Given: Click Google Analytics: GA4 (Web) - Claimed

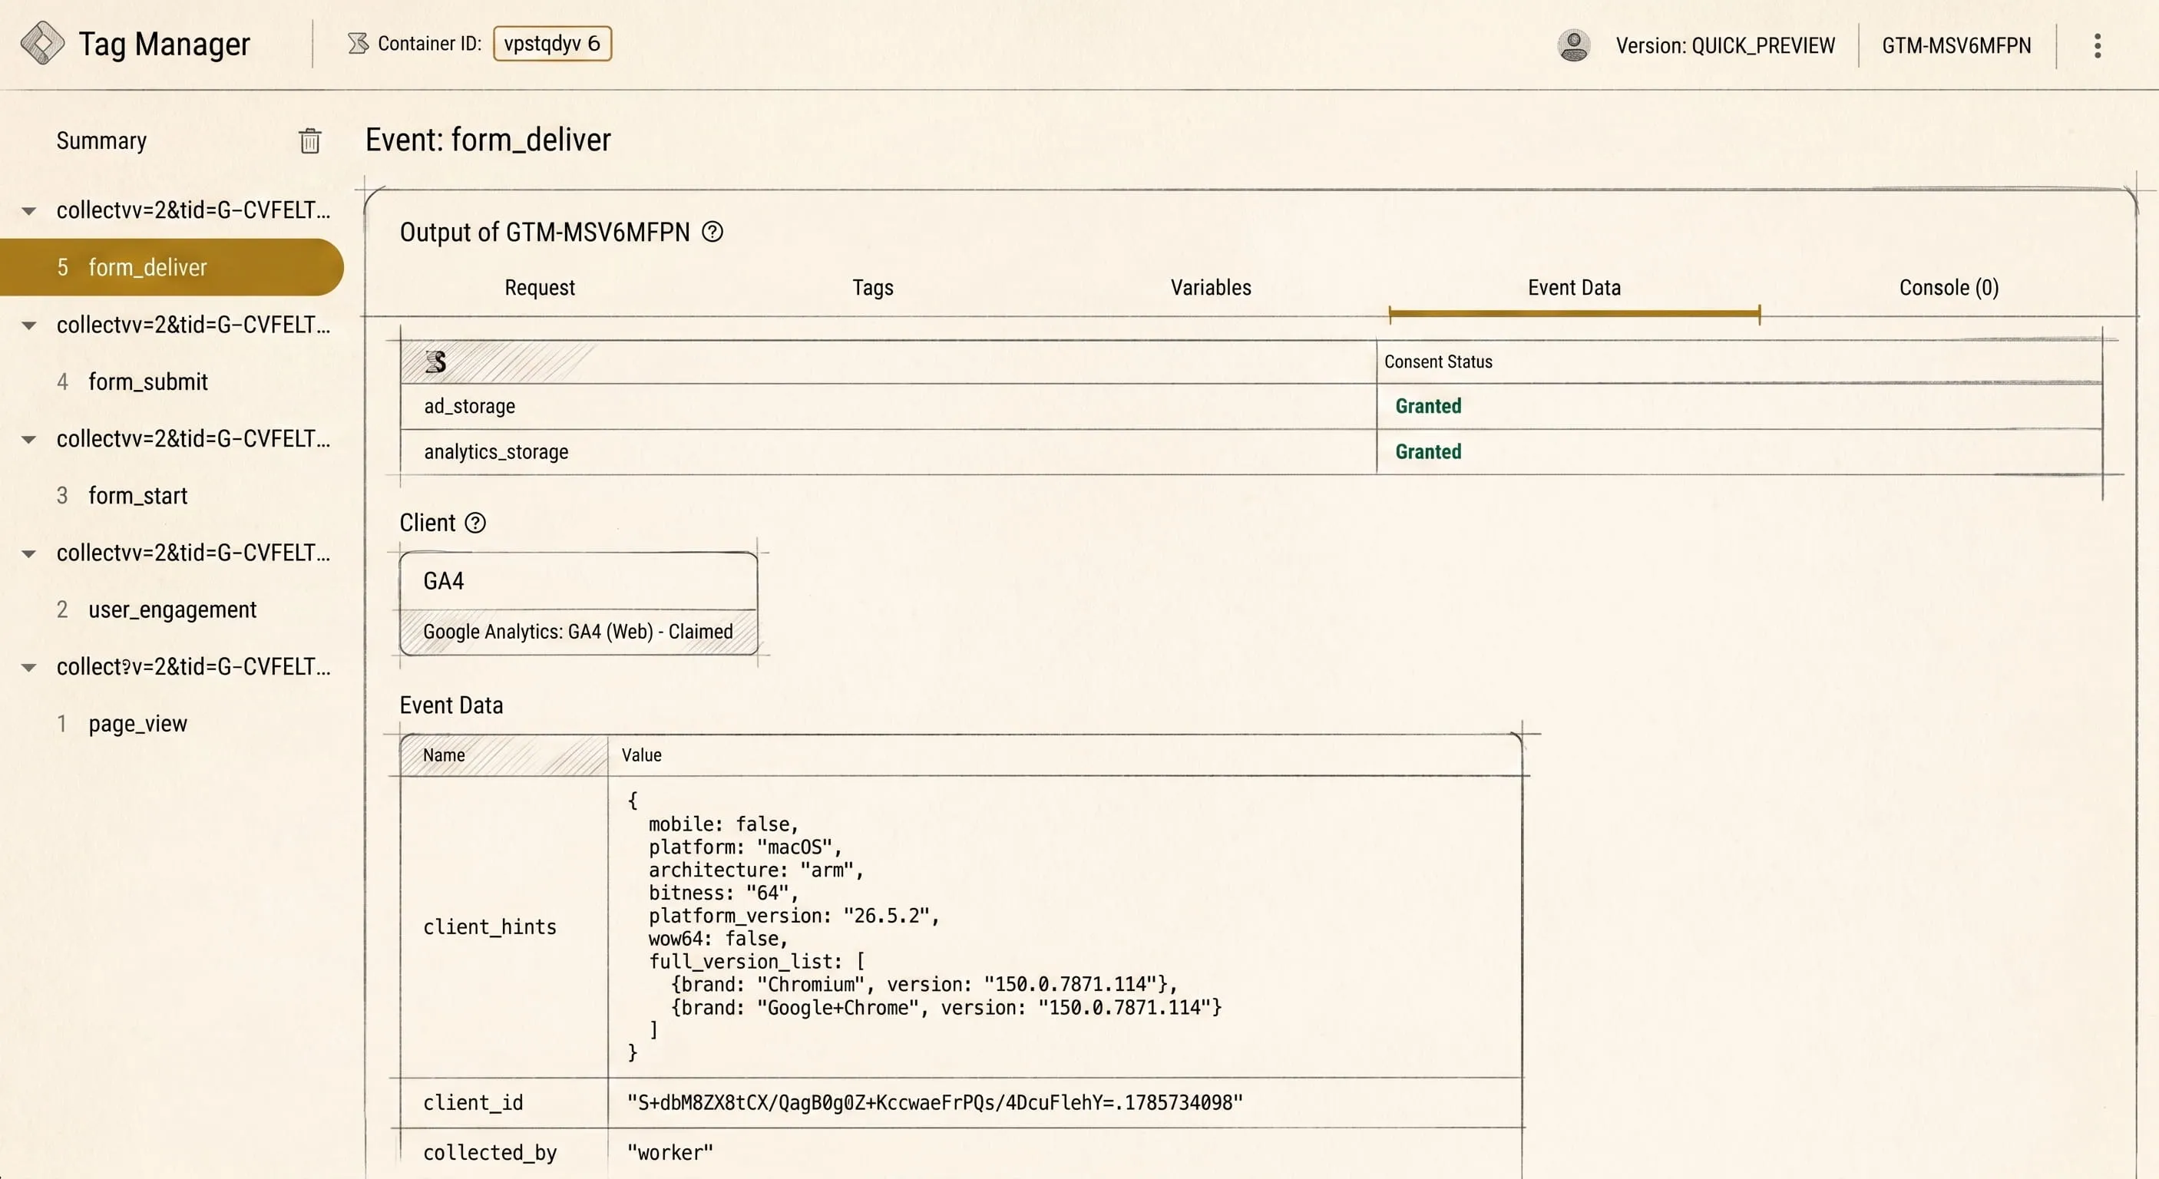Looking at the screenshot, I should point(577,632).
